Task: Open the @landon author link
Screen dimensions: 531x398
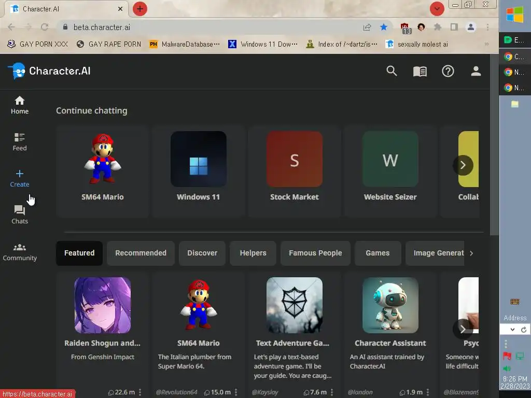Action: pos(360,392)
